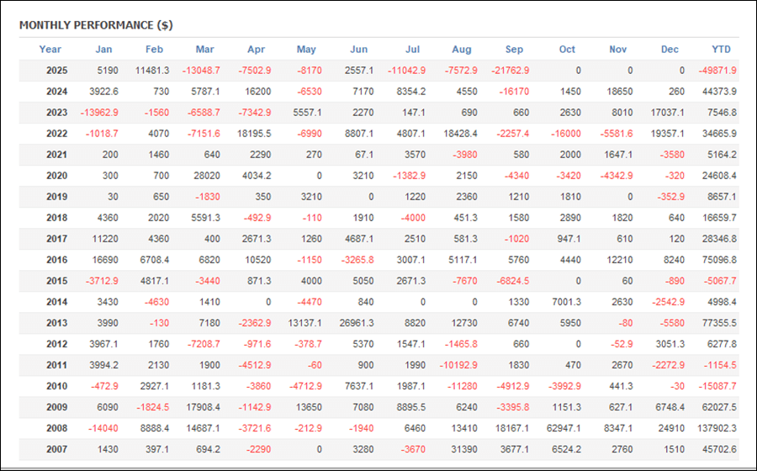Click the Jul column header
The image size is (757, 471).
[x=413, y=49]
